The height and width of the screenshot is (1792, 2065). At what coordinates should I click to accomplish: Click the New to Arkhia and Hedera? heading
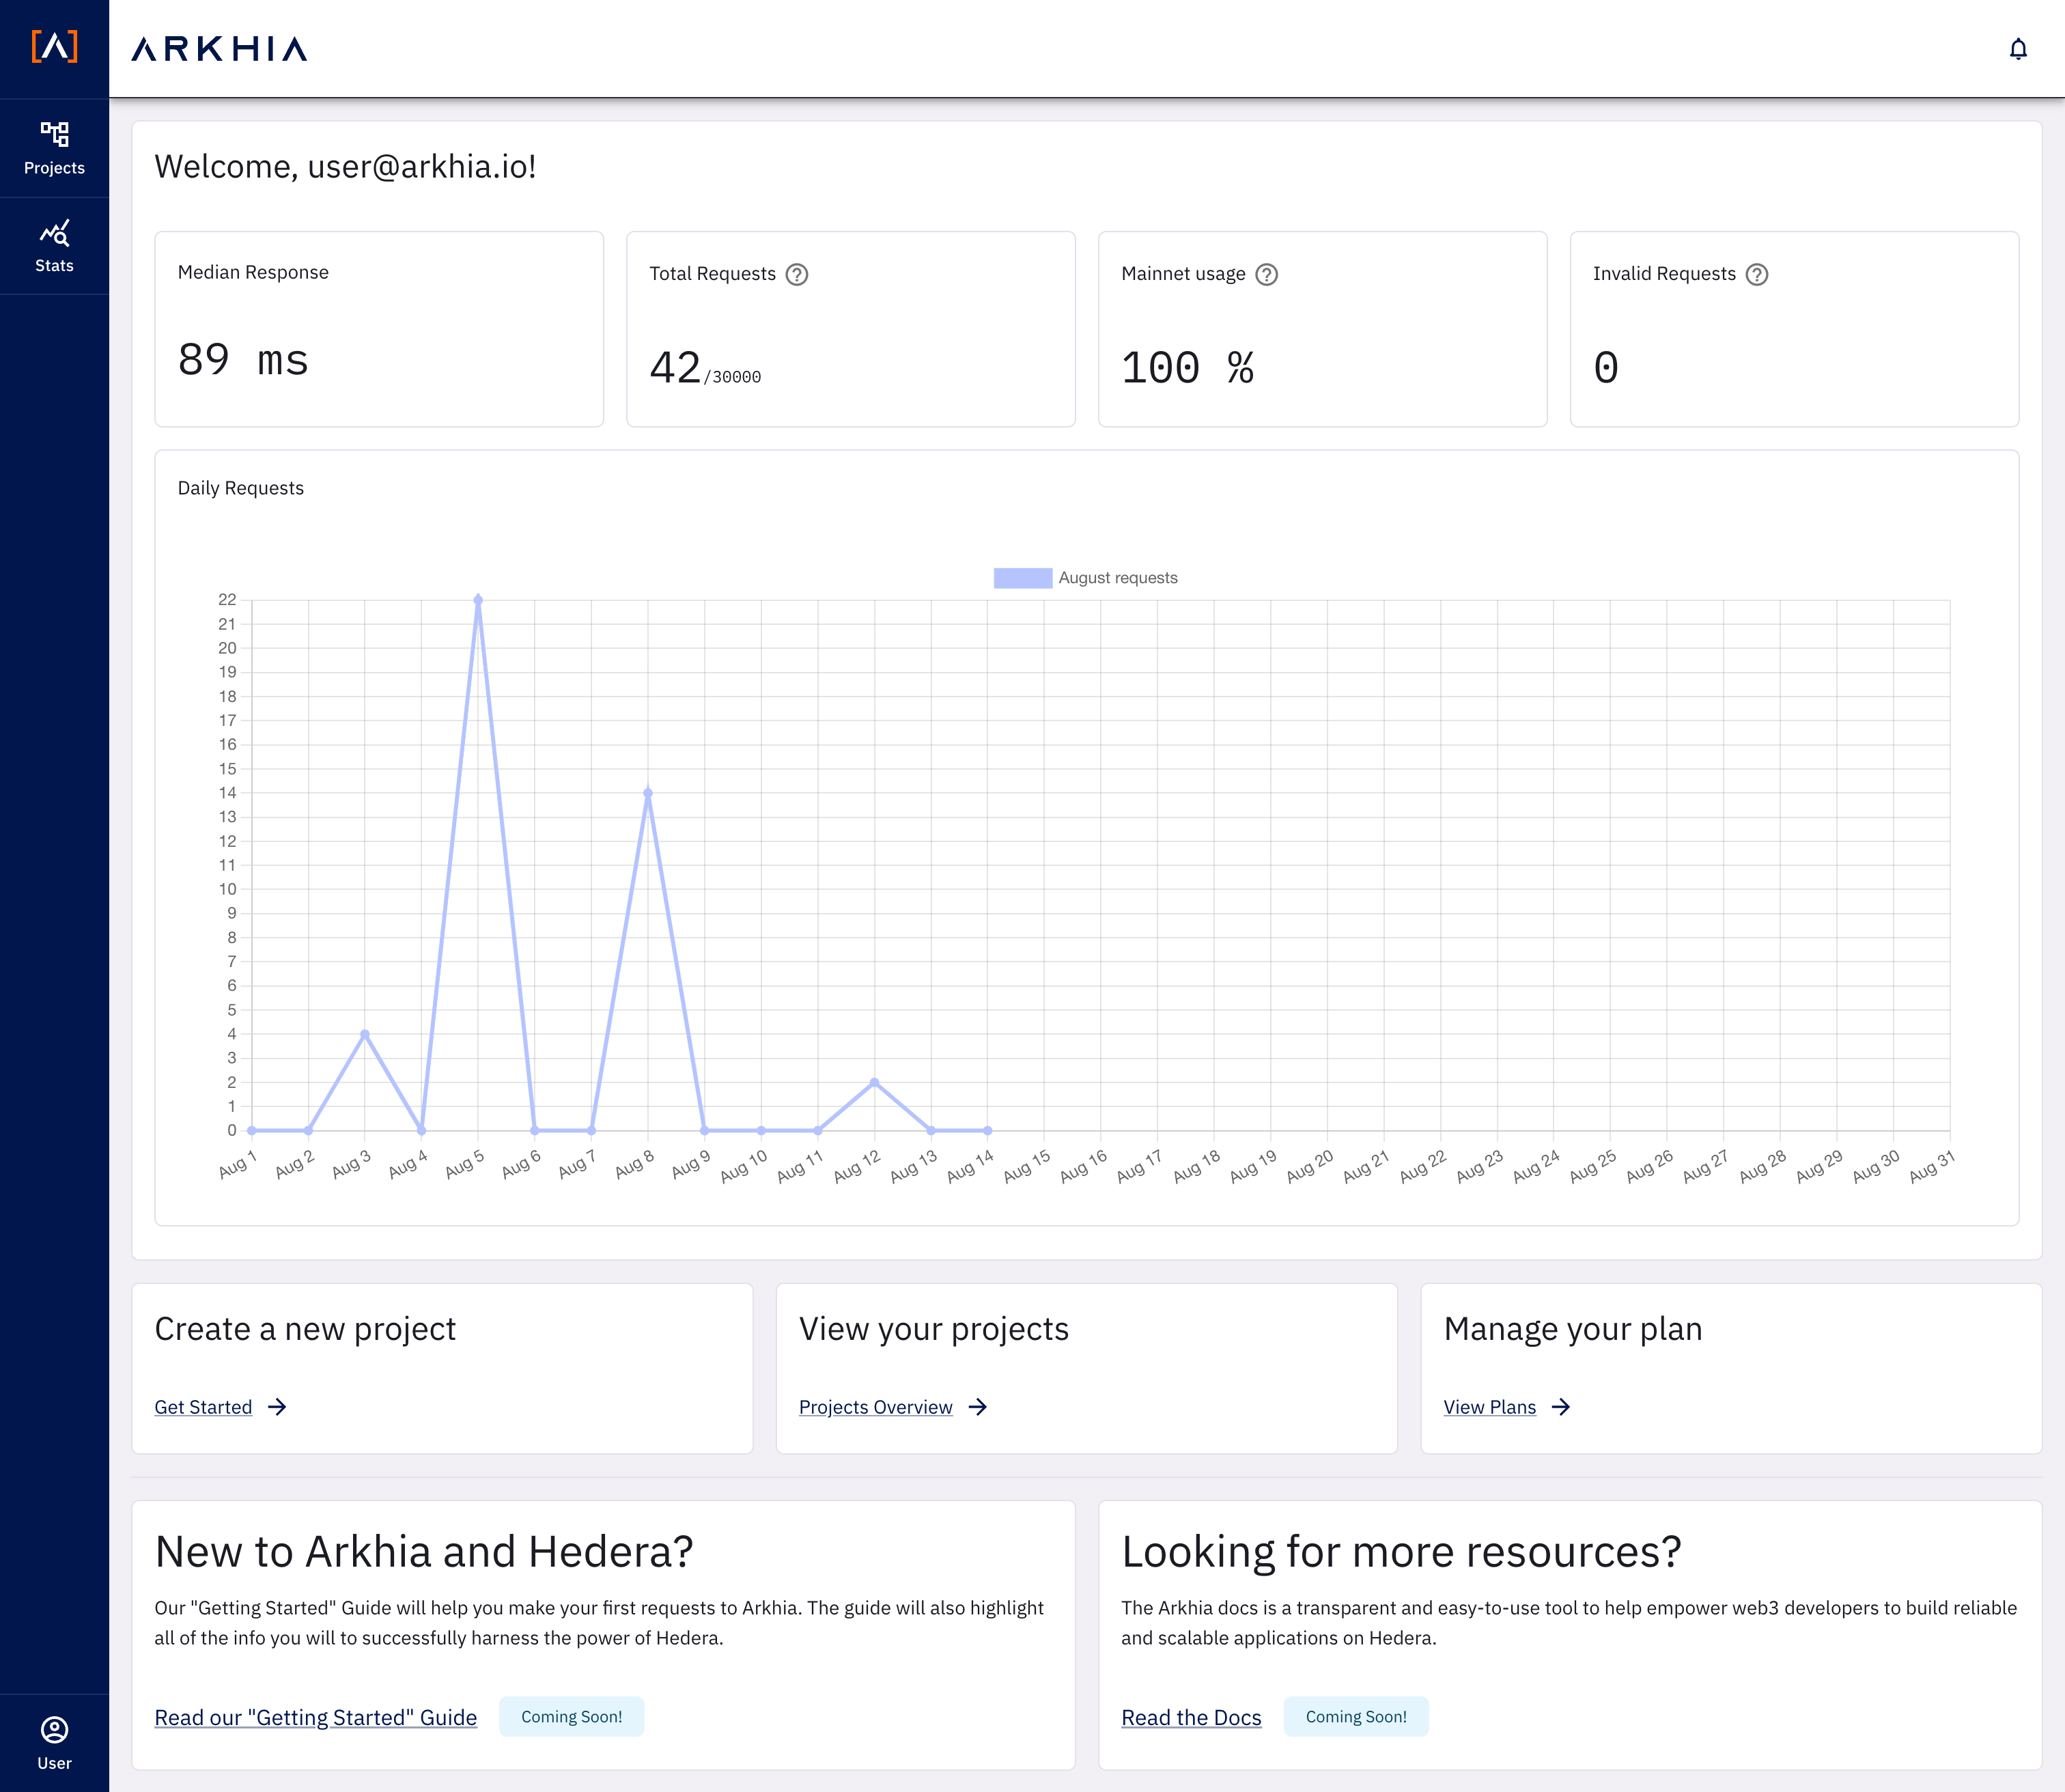click(x=424, y=1552)
